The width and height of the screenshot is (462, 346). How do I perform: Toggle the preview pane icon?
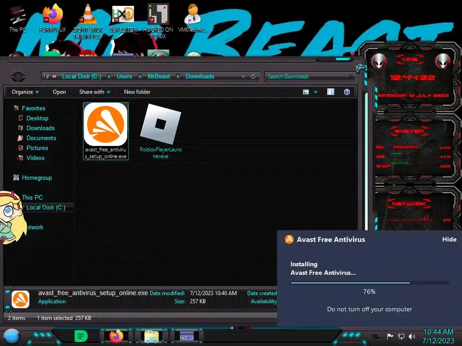(331, 92)
